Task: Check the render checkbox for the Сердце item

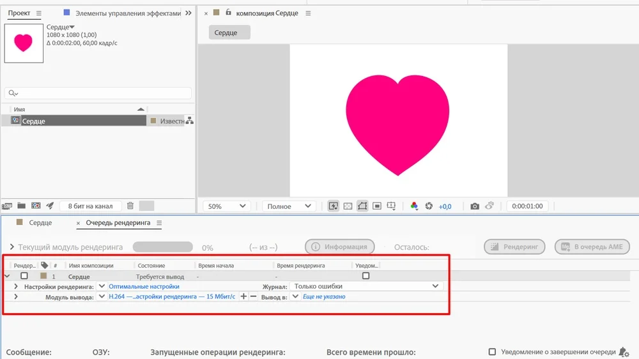Action: [24, 276]
